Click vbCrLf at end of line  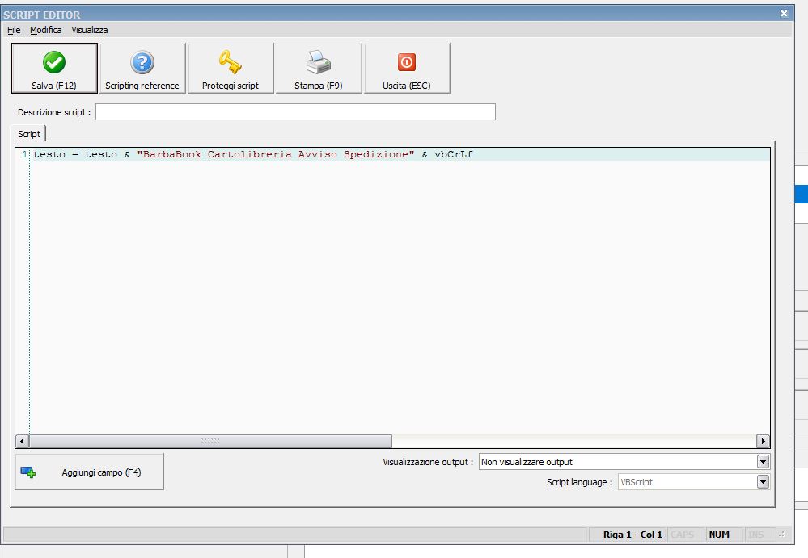pyautogui.click(x=454, y=154)
